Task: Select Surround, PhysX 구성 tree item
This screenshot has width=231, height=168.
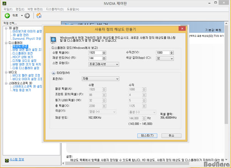Action: click(x=27, y=39)
